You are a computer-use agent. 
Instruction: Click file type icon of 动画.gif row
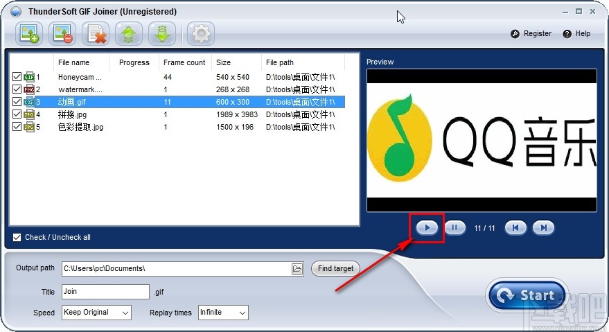pos(29,102)
